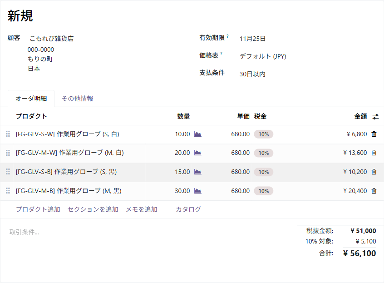Image resolution: width=384 pixels, height=283 pixels.
Task: Click amount ¥ 10,200
Action: 355,172
